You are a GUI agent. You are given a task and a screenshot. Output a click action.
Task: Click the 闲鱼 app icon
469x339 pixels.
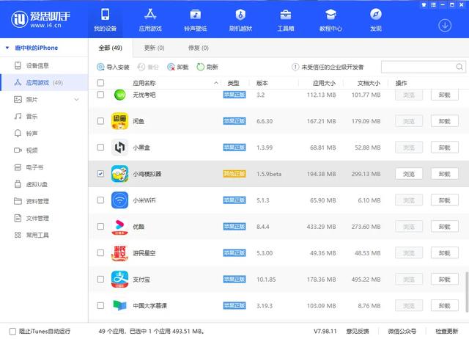119,121
